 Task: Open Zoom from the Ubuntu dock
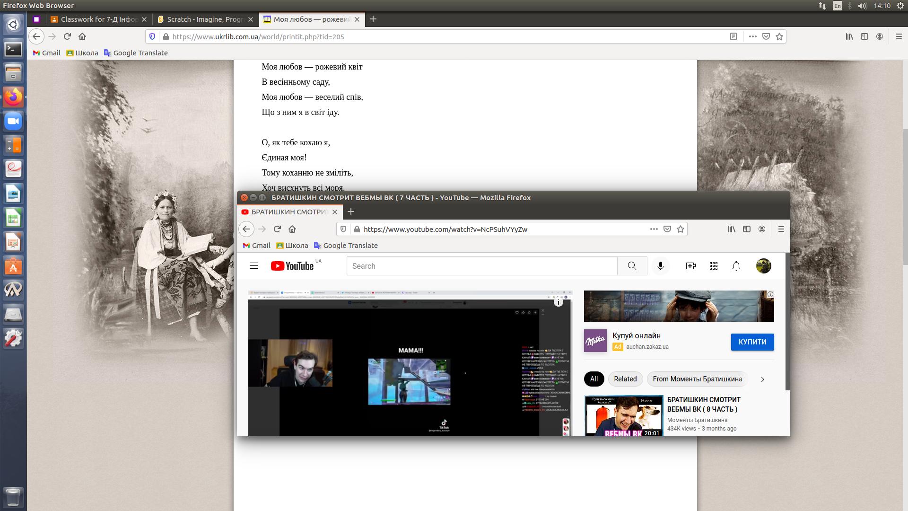[13, 122]
